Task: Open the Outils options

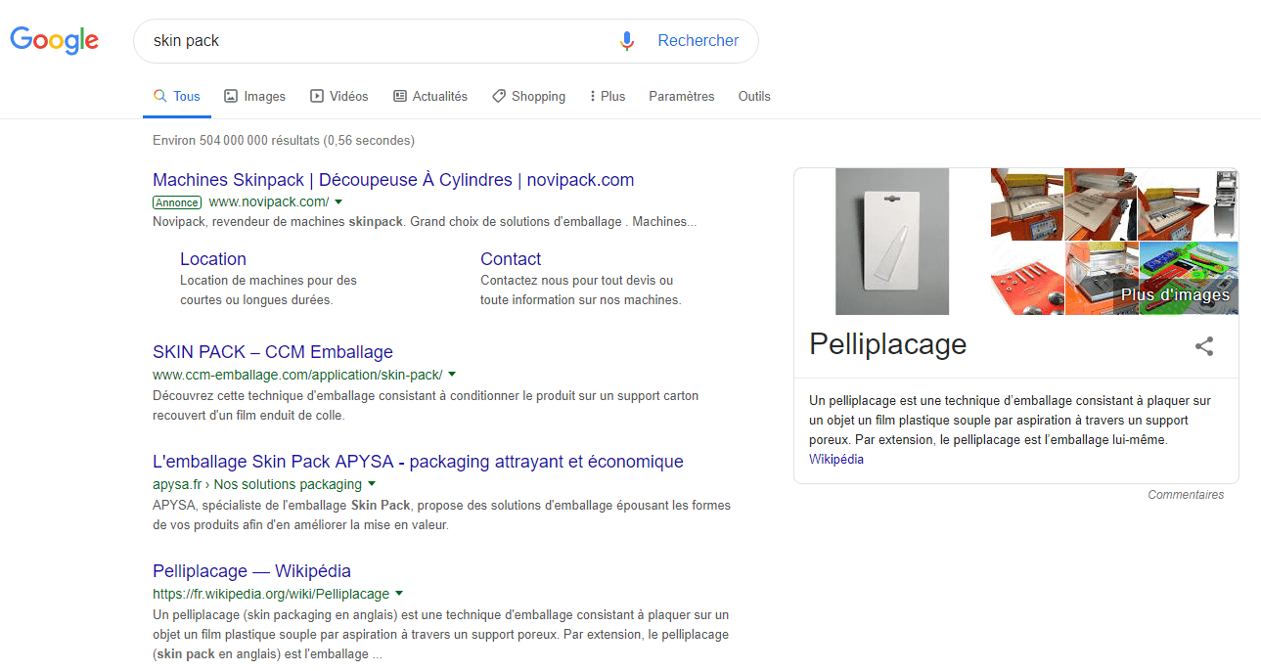Action: click(754, 97)
